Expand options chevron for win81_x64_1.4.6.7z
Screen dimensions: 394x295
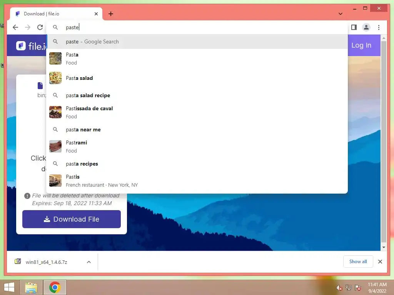[x=89, y=262]
